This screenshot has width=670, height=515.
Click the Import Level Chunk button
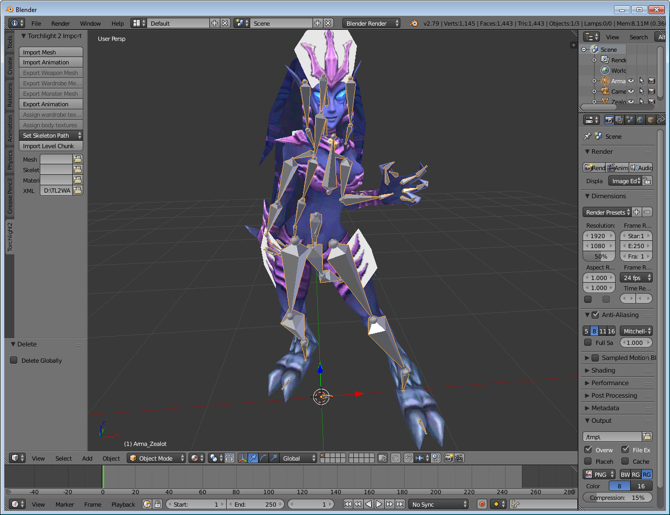pyautogui.click(x=51, y=146)
